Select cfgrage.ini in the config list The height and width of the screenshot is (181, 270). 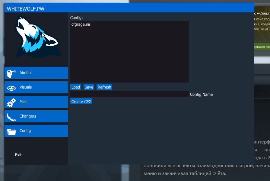pyautogui.click(x=81, y=24)
